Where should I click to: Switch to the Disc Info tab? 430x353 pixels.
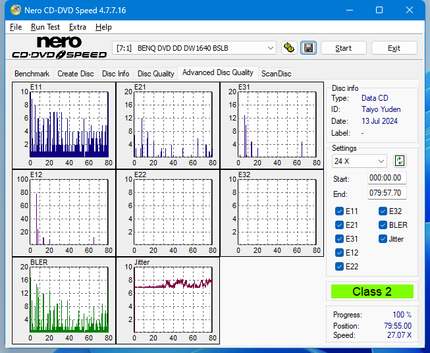115,74
